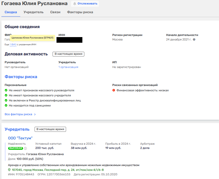Click the chevron after Все факторы риска
Screen dimensions: 219x179
pyautogui.click(x=35, y=115)
